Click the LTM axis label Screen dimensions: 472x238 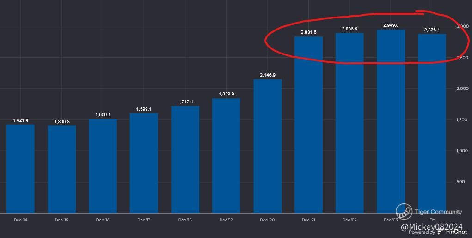pyautogui.click(x=432, y=220)
